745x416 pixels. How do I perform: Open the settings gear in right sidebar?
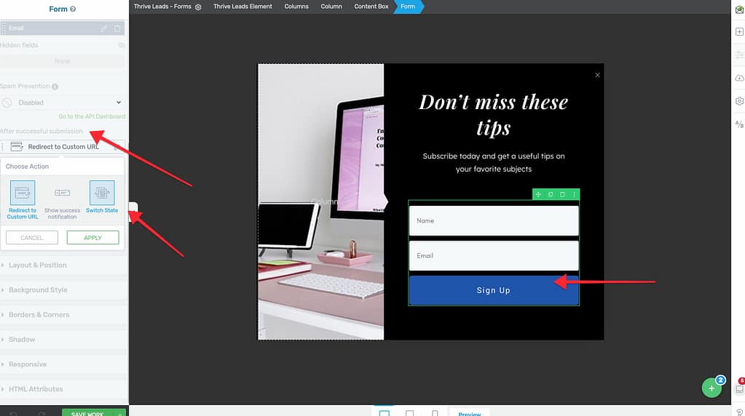point(739,101)
